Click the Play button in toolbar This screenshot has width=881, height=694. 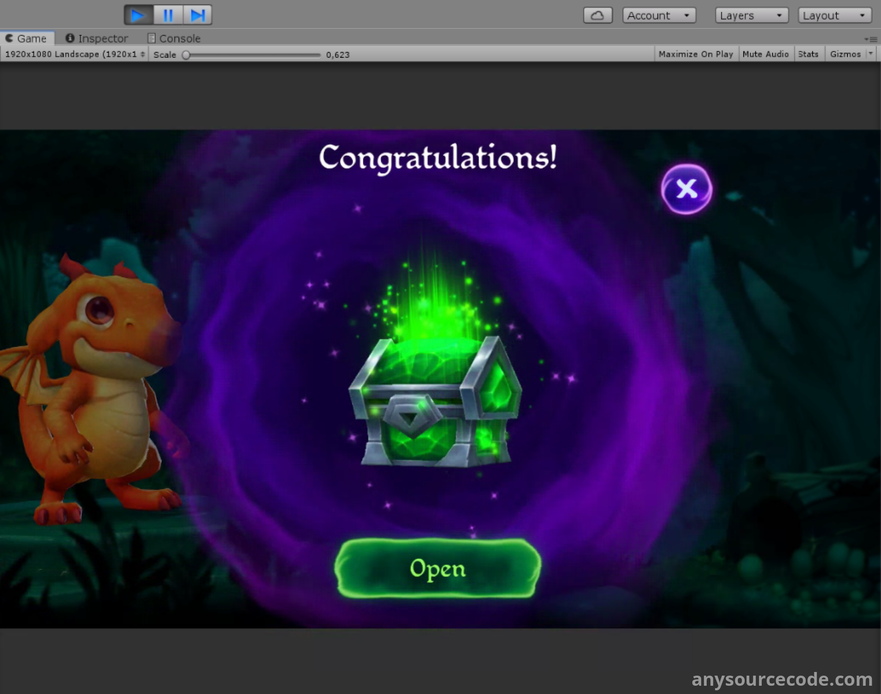138,15
